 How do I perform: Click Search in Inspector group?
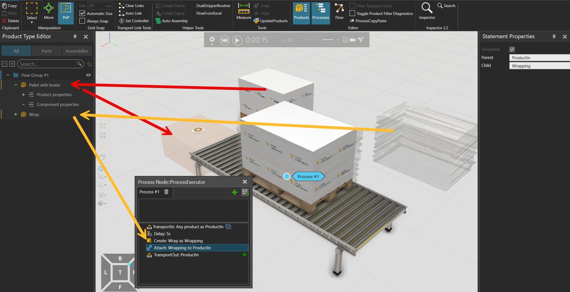click(446, 6)
